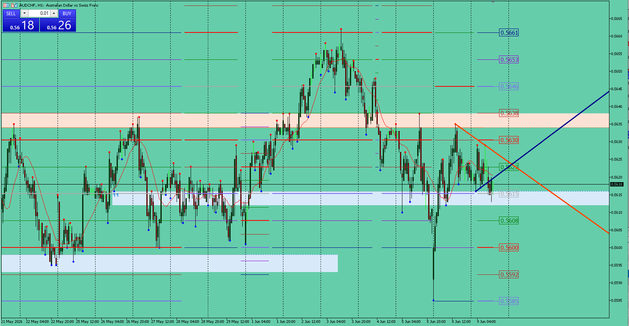Decrease lot volume with down arrow
629x326 pixels.
pyautogui.click(x=24, y=13)
